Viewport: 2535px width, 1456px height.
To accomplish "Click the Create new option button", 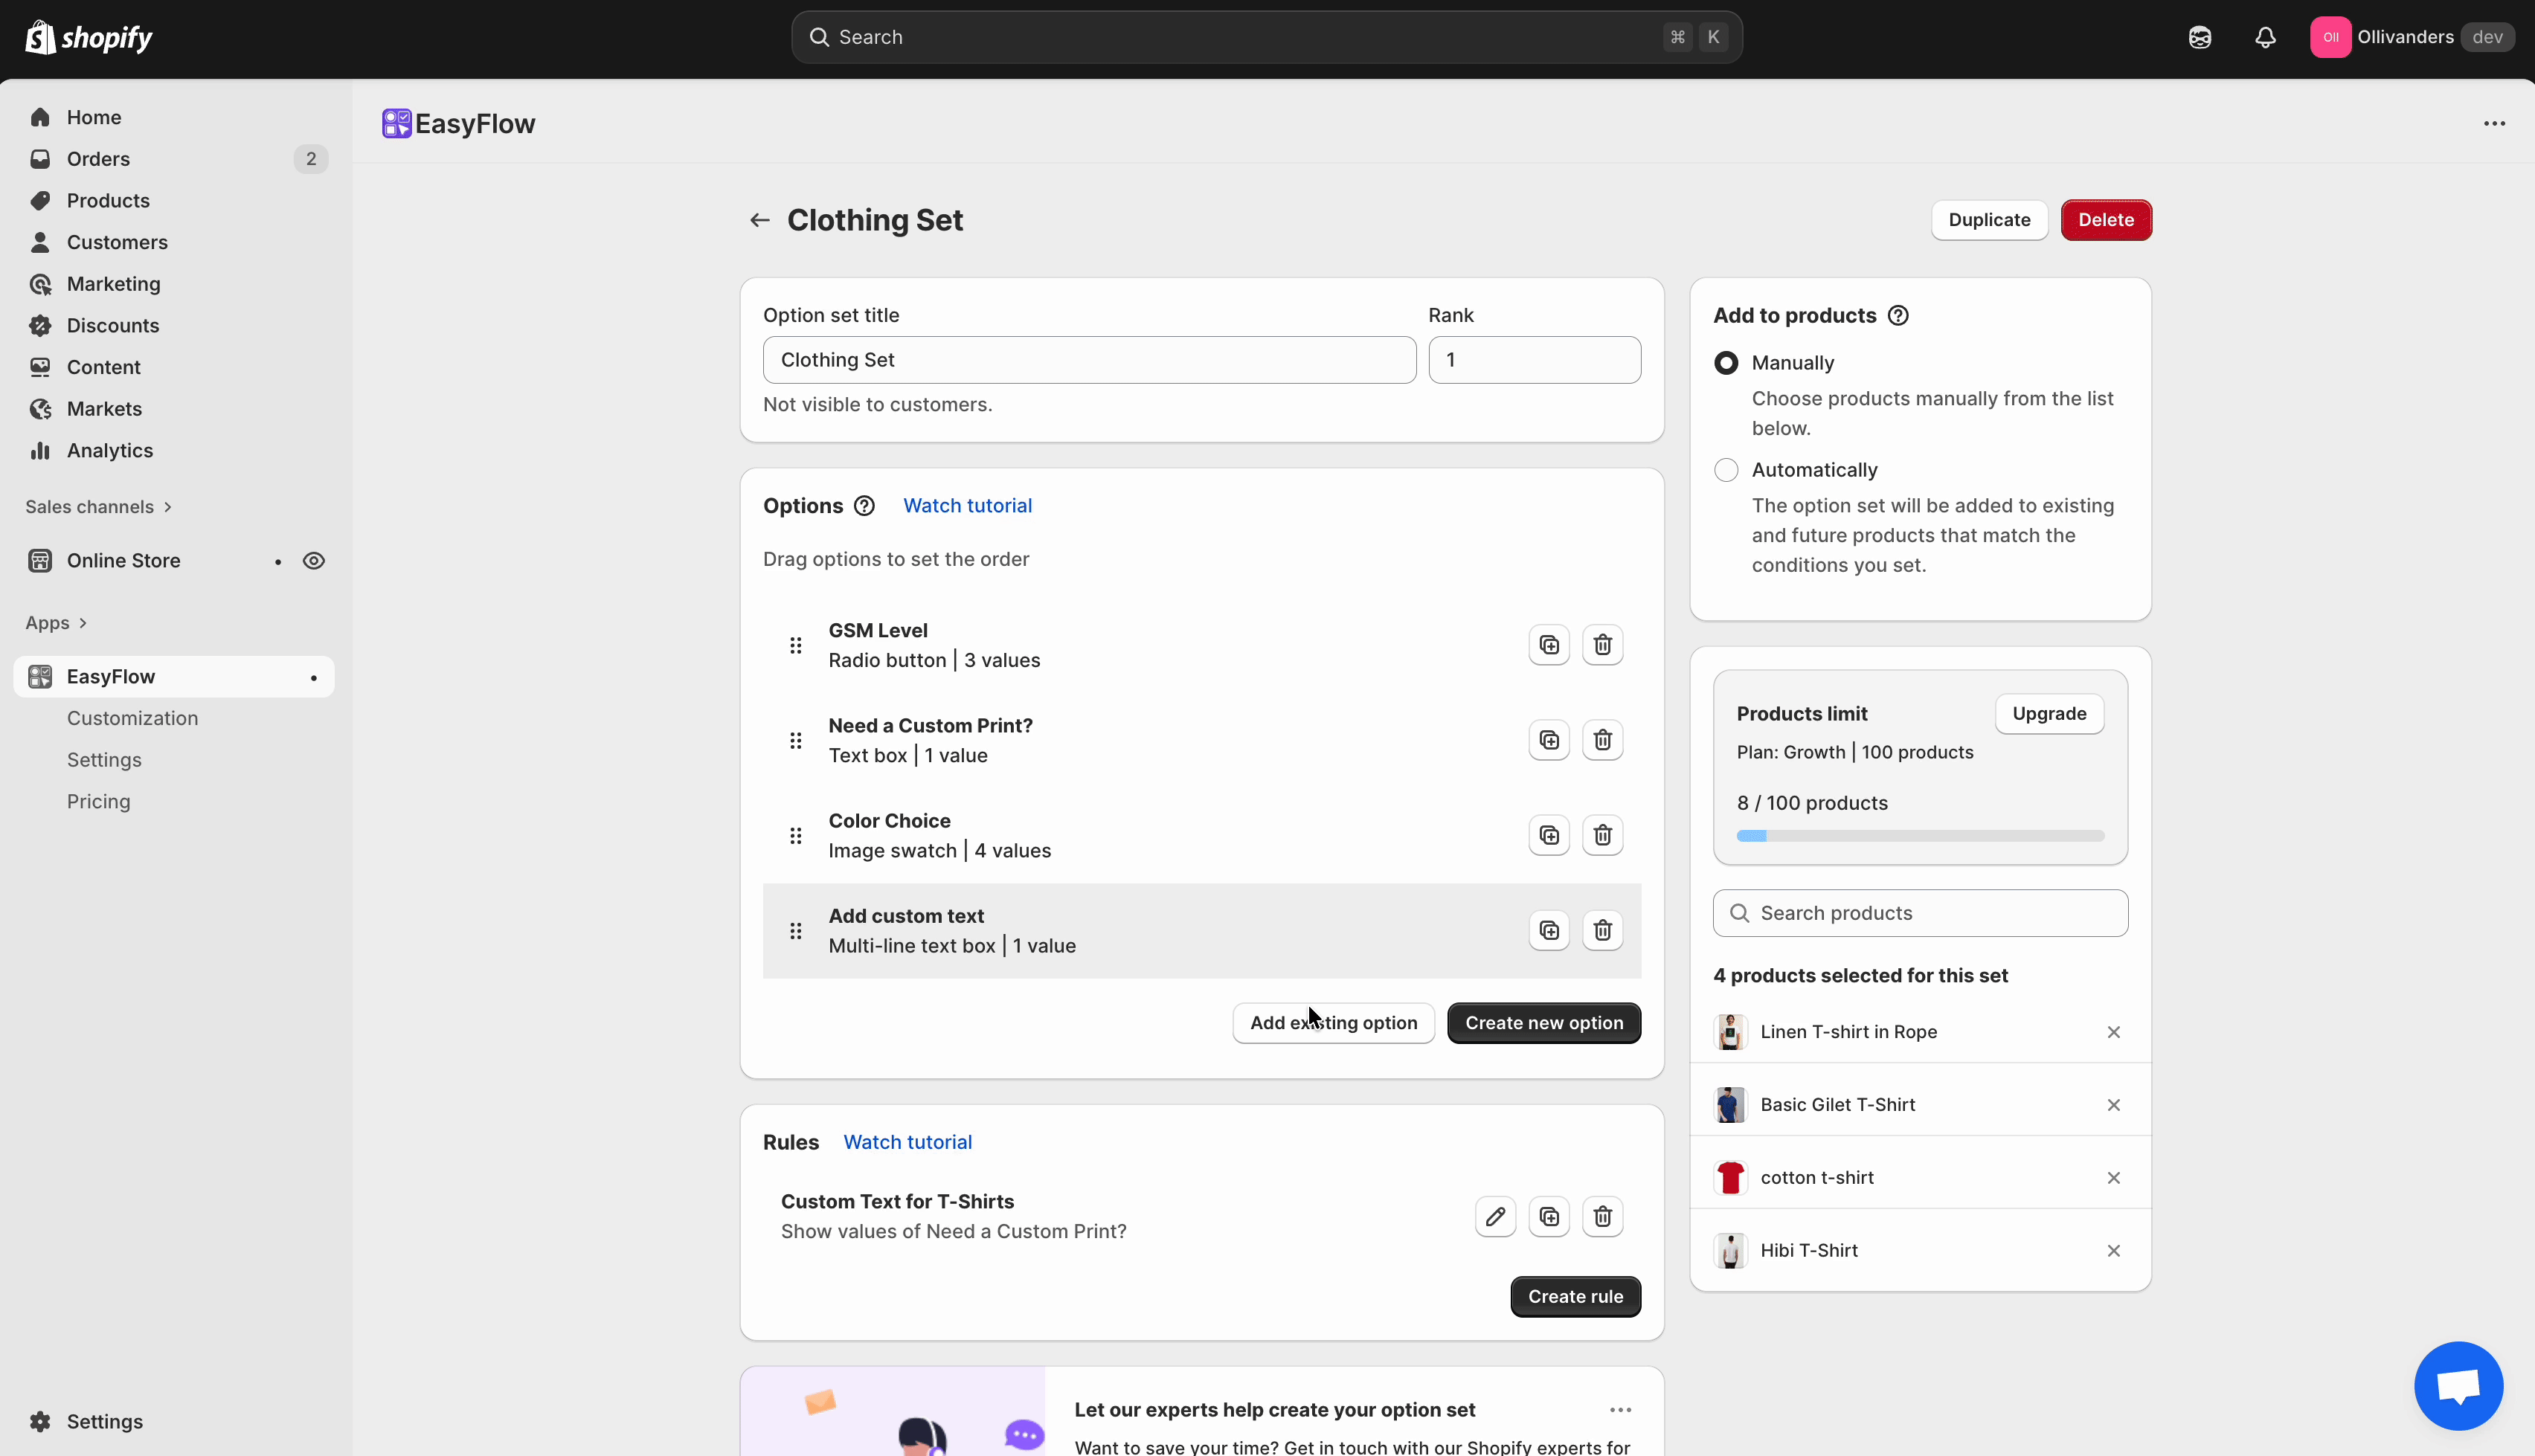I will [x=1543, y=1022].
